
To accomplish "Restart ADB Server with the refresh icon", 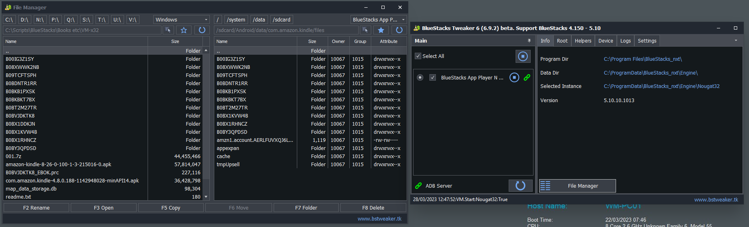I will click(520, 186).
